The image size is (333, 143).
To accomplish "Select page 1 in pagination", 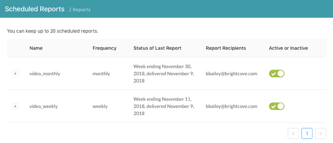I will pos(307,133).
